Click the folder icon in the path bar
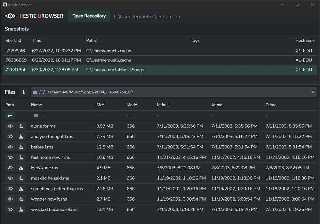The width and height of the screenshot is (320, 224). pos(35,92)
